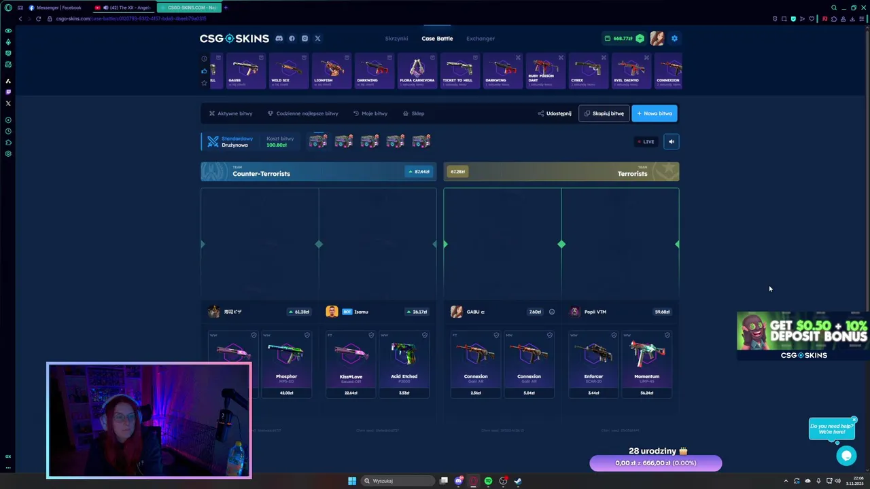The height and width of the screenshot is (489, 870).
Task: Close the help chat bubble
Action: (x=854, y=419)
